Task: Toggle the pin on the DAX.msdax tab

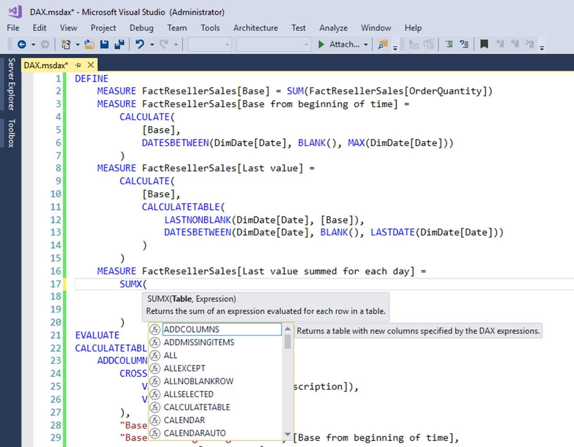Action: point(79,65)
